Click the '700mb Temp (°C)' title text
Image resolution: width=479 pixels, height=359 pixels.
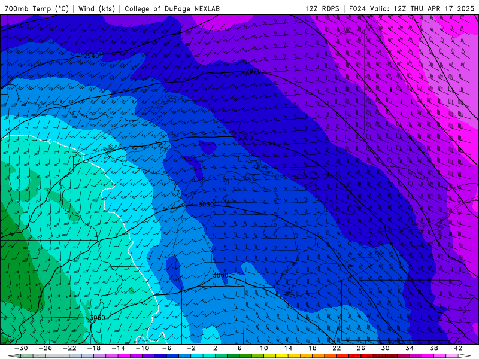[37, 8]
